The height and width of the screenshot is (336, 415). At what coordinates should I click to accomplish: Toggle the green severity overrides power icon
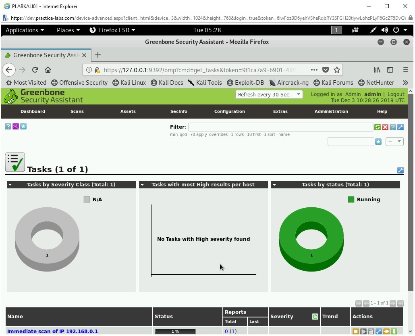pos(315,317)
